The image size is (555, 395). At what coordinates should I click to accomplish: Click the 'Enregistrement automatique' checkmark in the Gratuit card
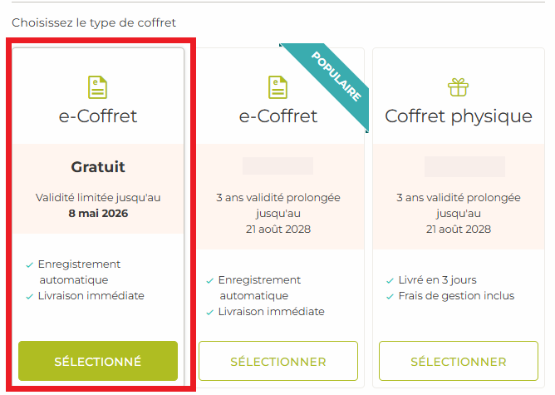(29, 264)
